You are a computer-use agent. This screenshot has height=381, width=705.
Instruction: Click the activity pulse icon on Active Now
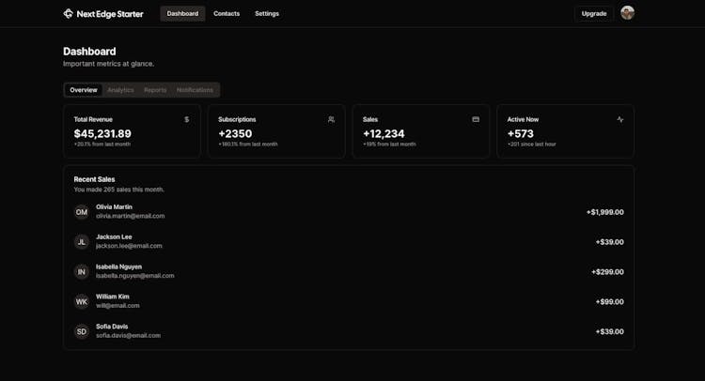pyautogui.click(x=619, y=120)
